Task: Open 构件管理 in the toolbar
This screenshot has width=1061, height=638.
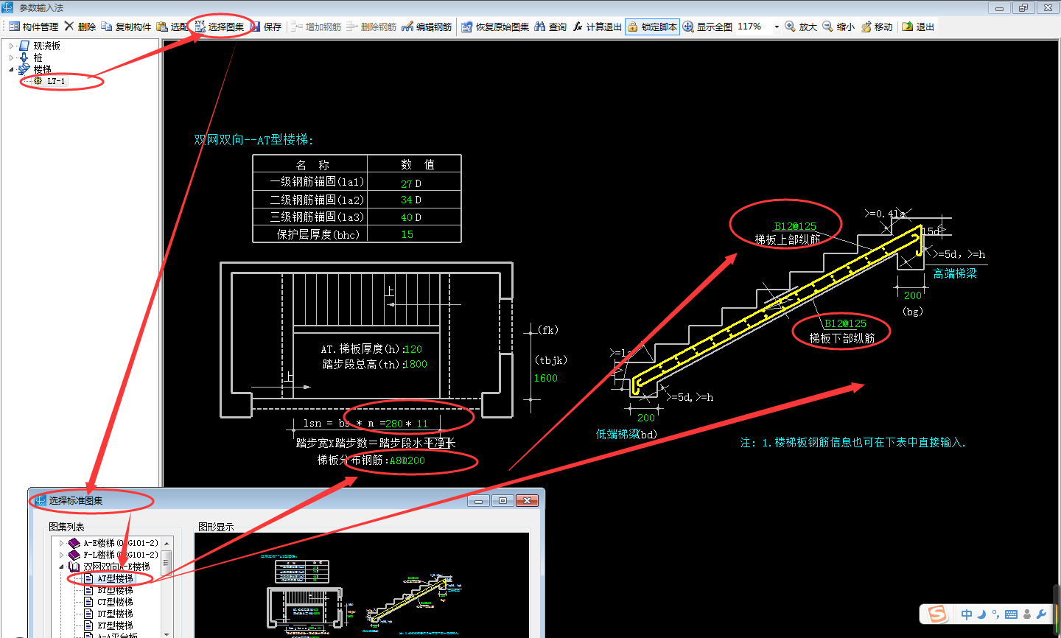Action: pyautogui.click(x=34, y=27)
